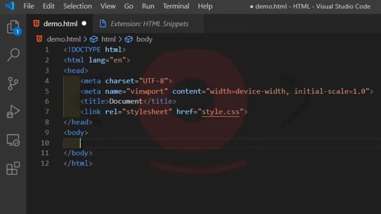381x214 pixels.
Task: Click the VS Code logo icon
Action: point(10,6)
